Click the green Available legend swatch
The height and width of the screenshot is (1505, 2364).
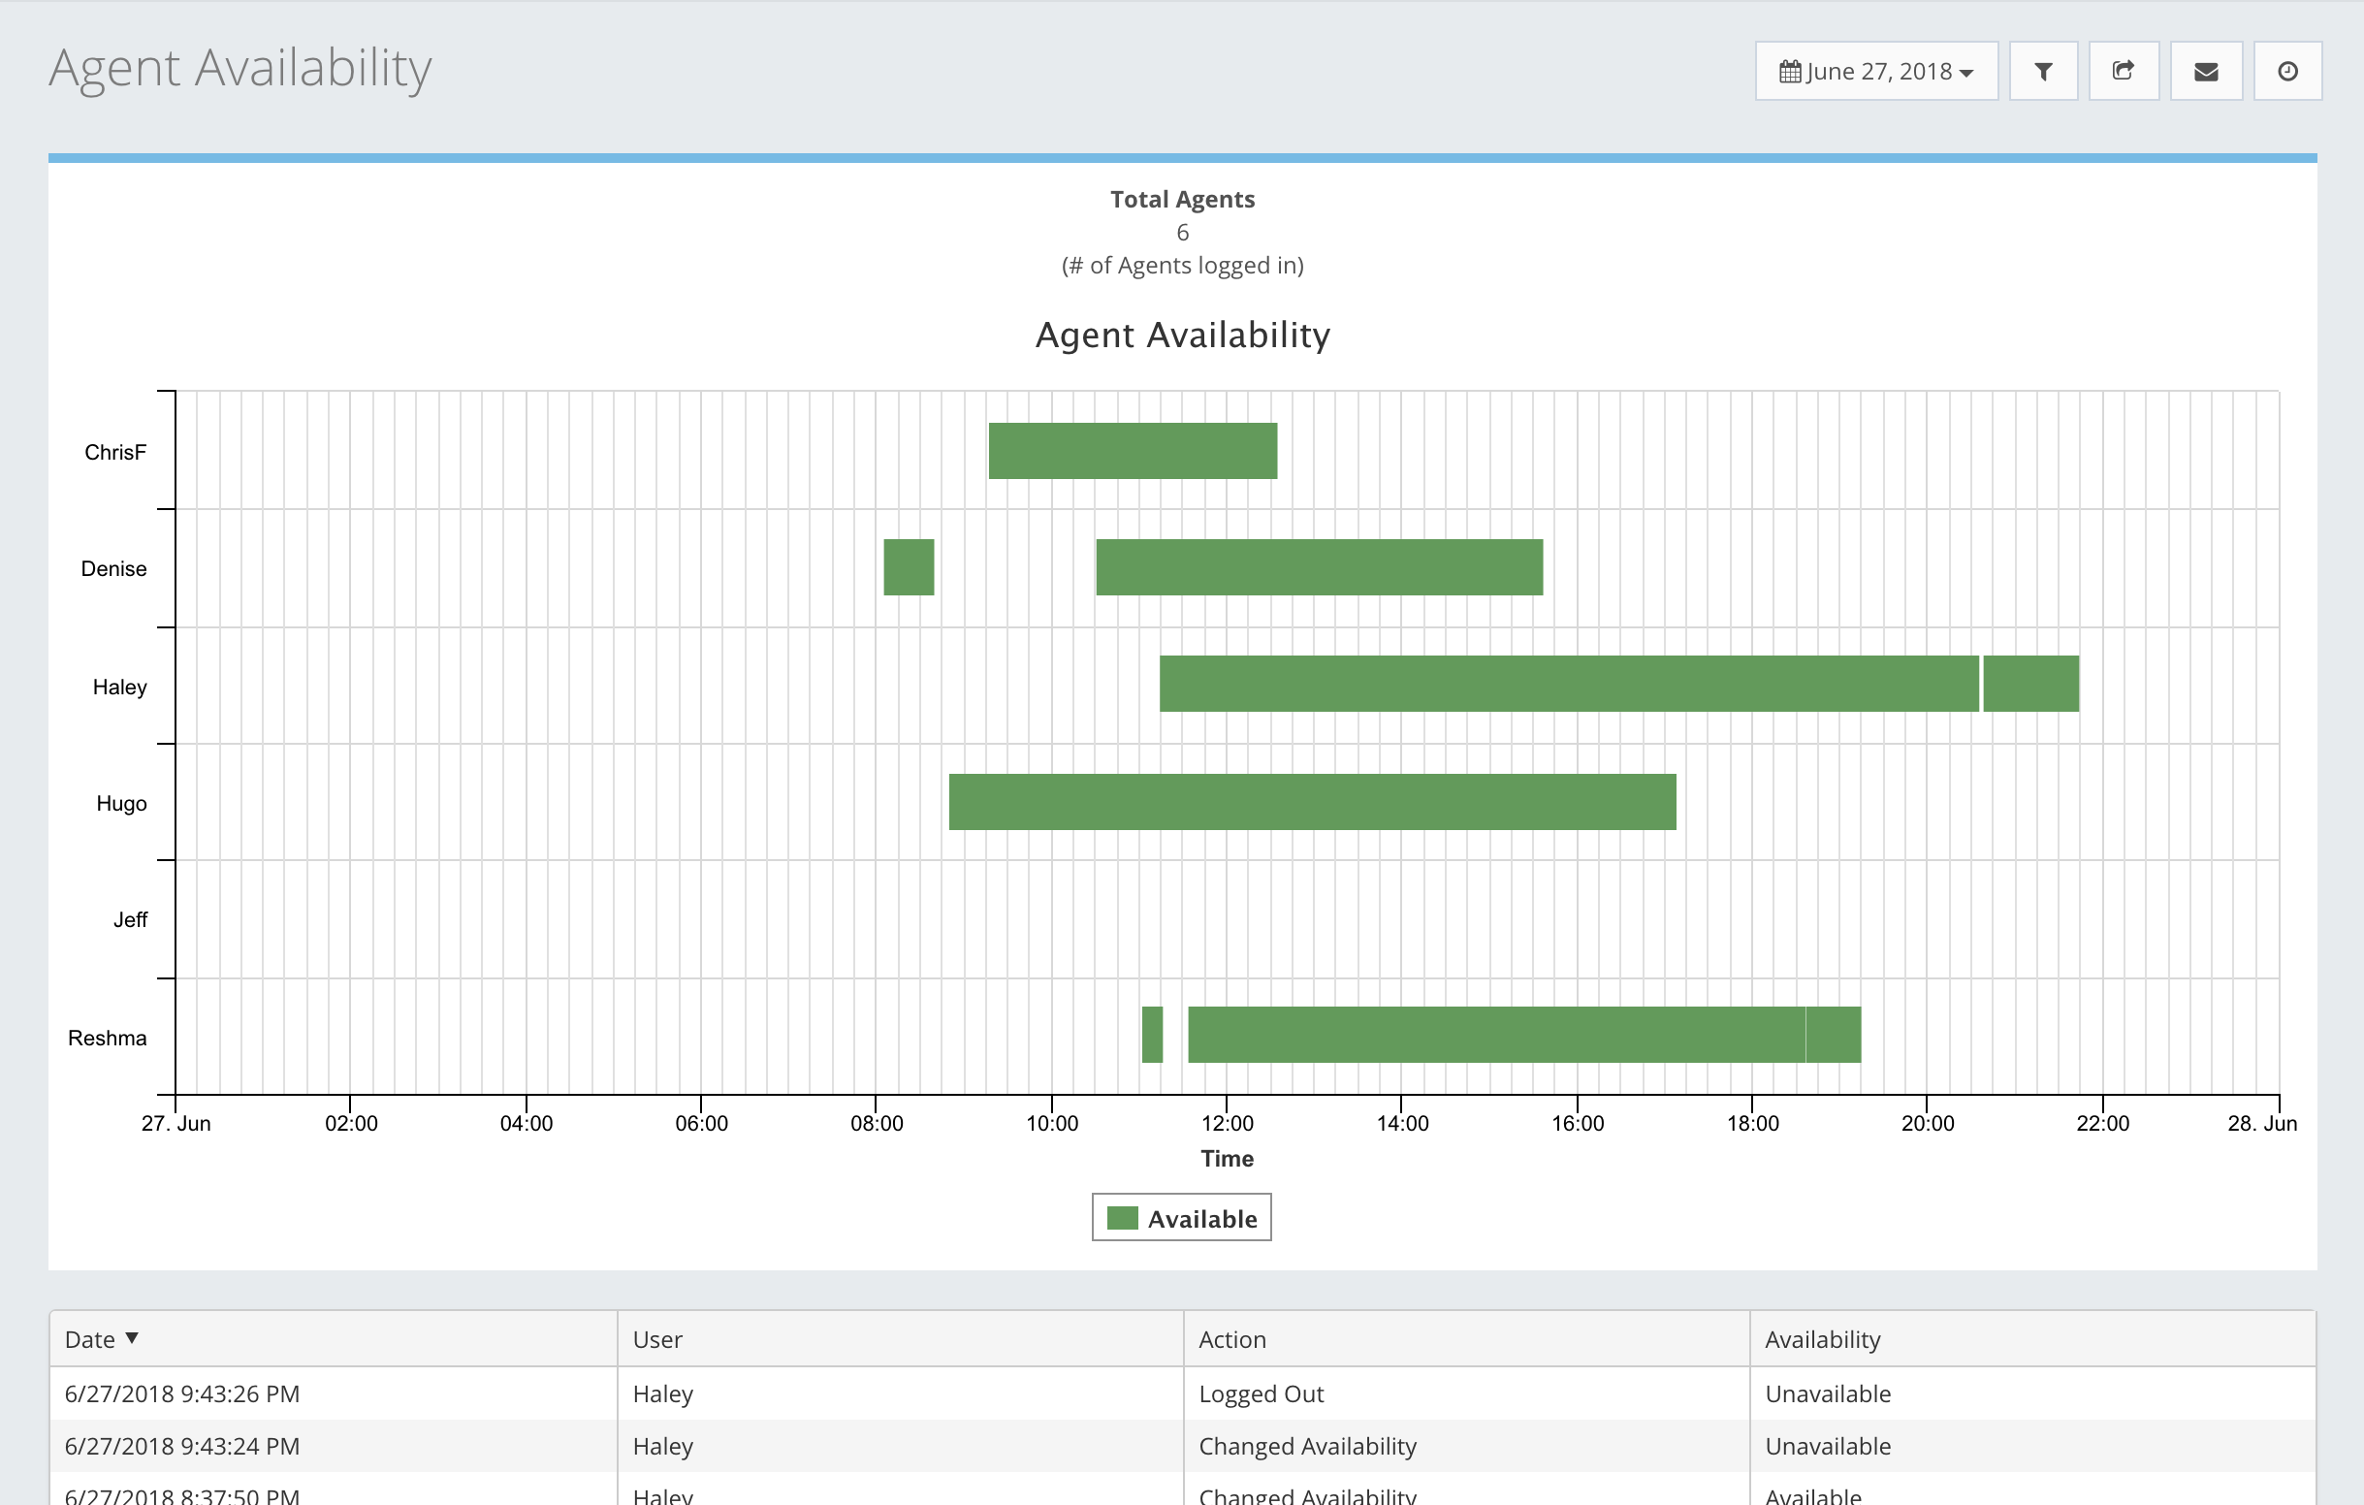tap(1122, 1218)
